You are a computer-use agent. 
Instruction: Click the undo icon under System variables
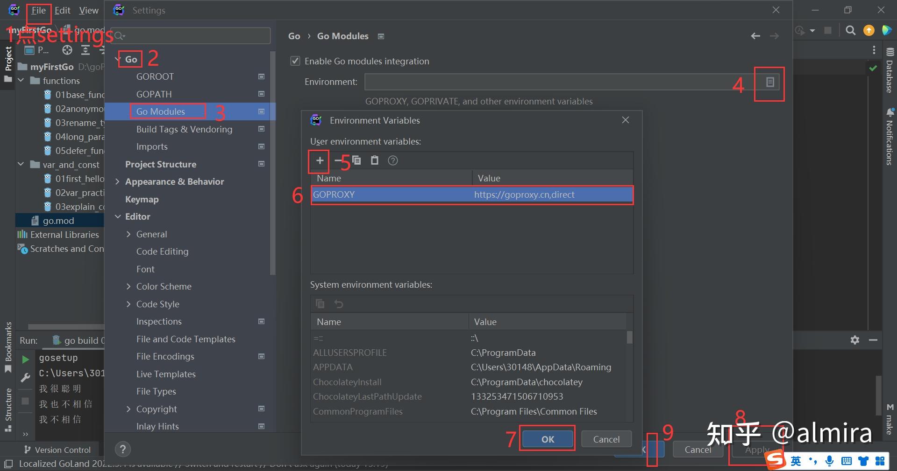click(339, 304)
